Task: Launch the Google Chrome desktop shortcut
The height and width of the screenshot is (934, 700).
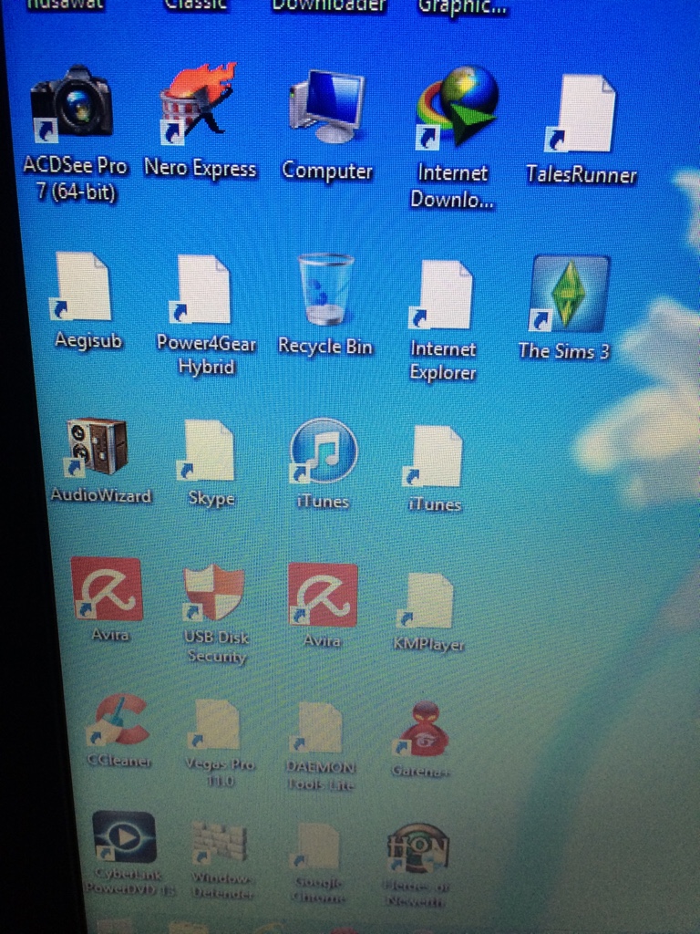Action: [316, 846]
